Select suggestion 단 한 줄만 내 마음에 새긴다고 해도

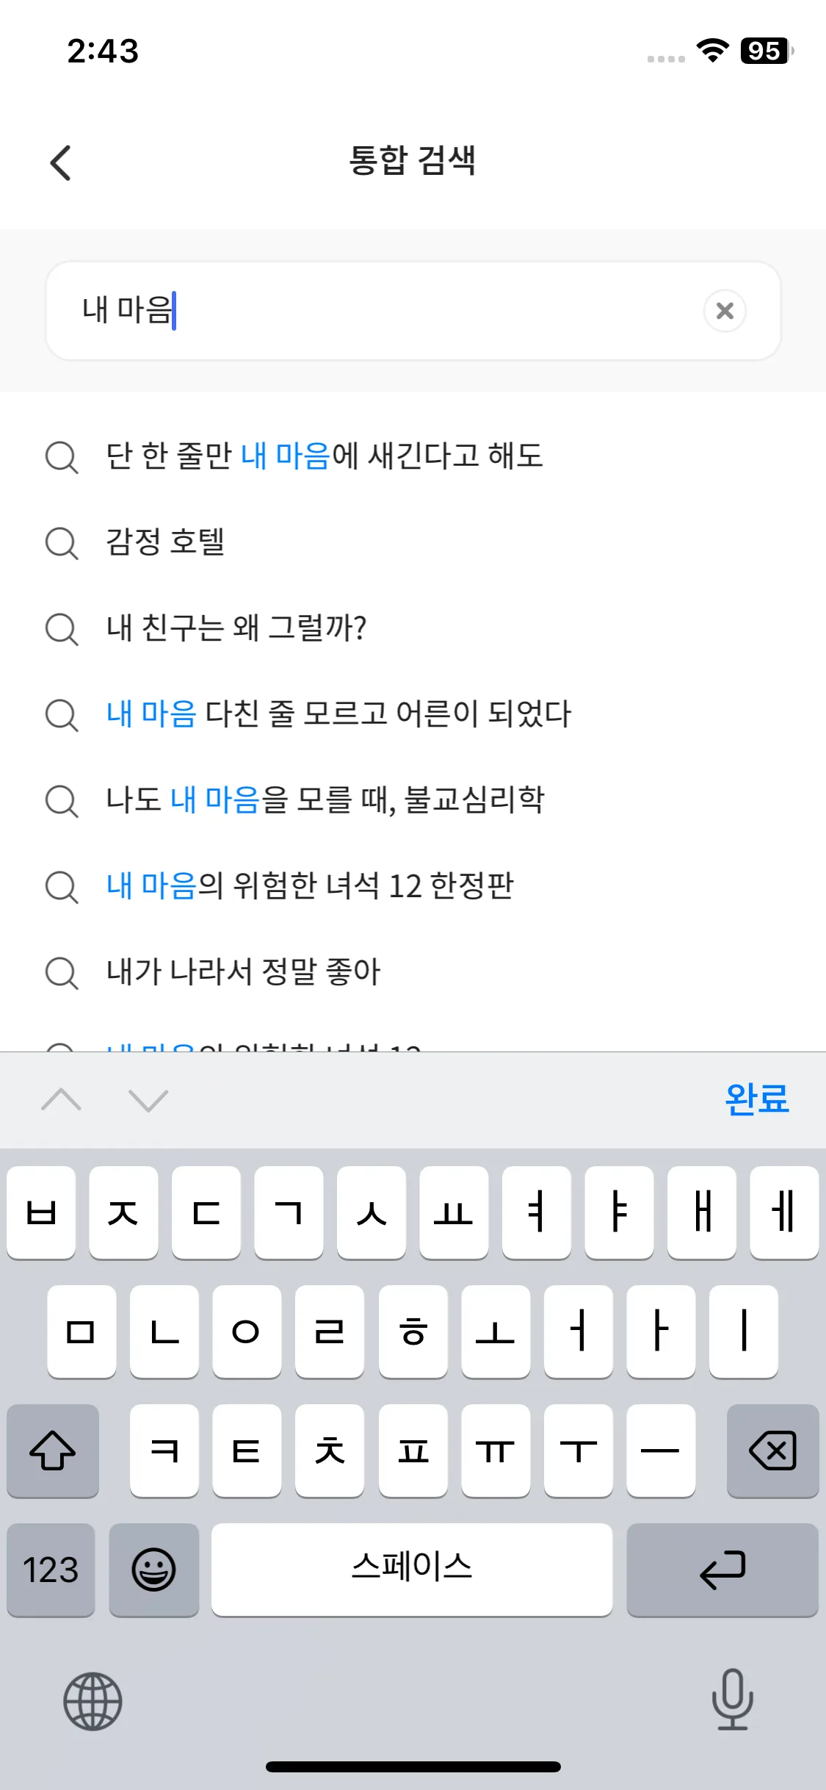click(x=325, y=456)
